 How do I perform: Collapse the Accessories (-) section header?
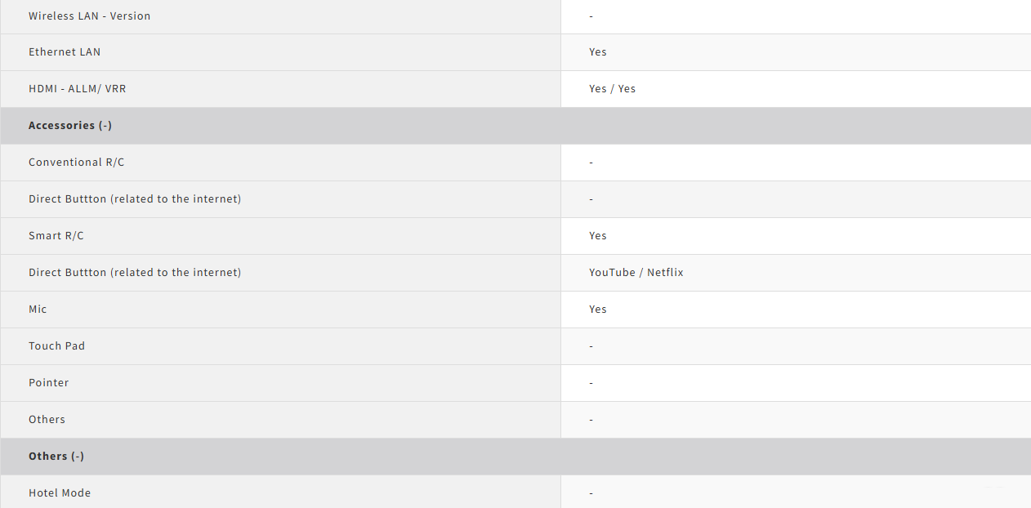pyautogui.click(x=70, y=126)
